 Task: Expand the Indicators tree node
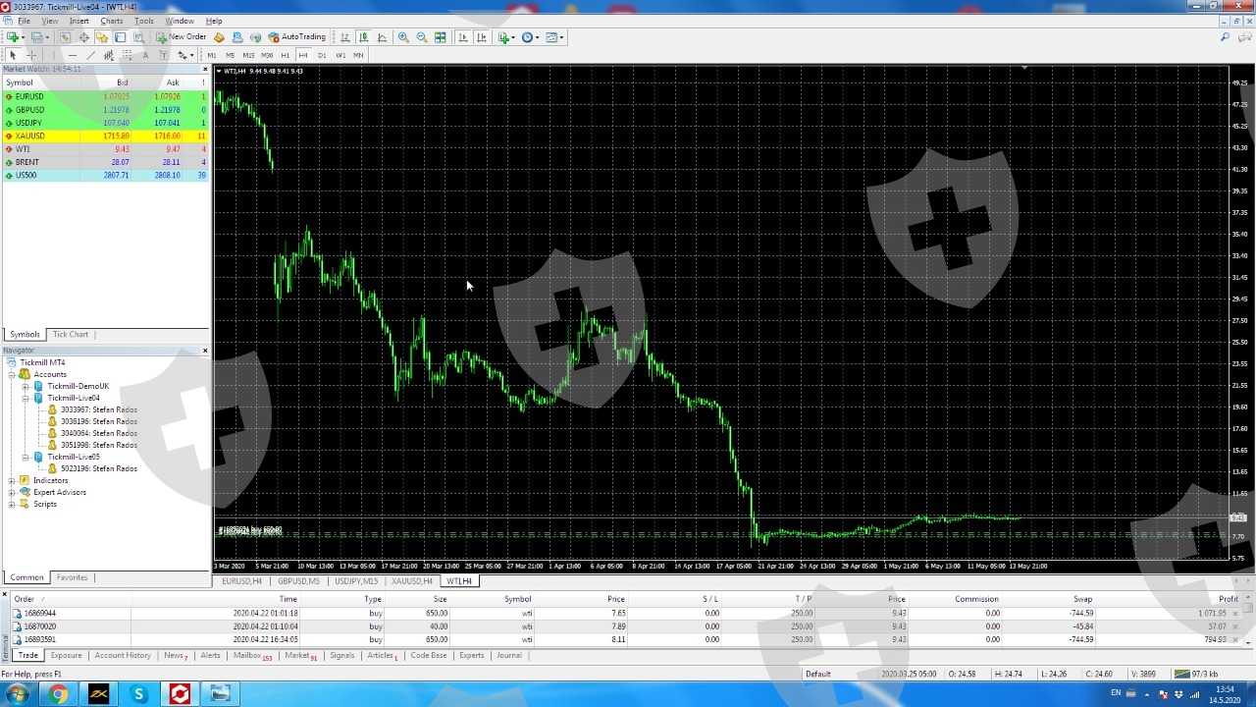13,480
